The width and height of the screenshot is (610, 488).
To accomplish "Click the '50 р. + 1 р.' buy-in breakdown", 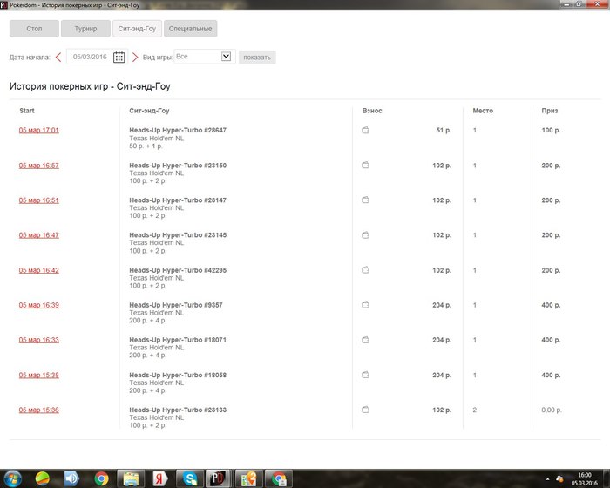I will (146, 146).
